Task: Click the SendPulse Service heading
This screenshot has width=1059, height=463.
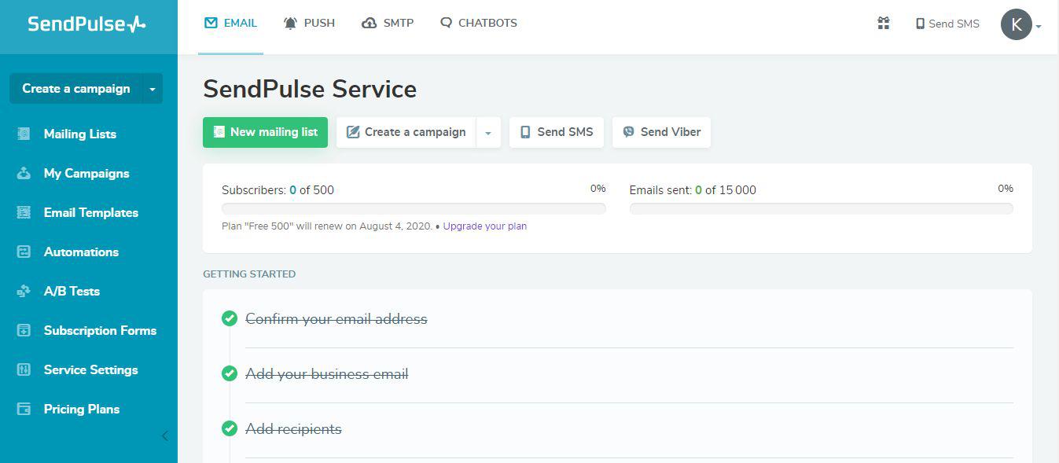Action: 310,89
